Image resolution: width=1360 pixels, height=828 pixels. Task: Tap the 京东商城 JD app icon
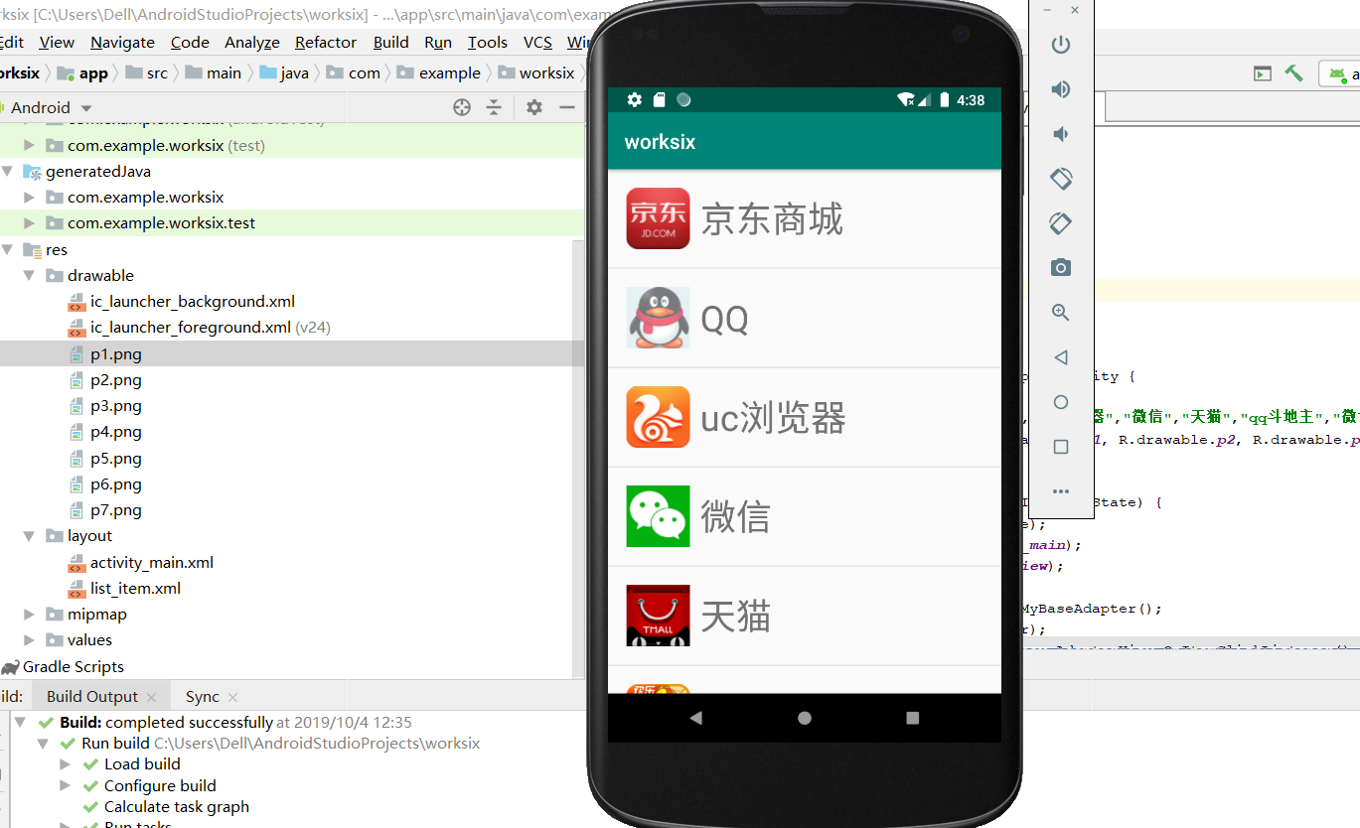658,218
